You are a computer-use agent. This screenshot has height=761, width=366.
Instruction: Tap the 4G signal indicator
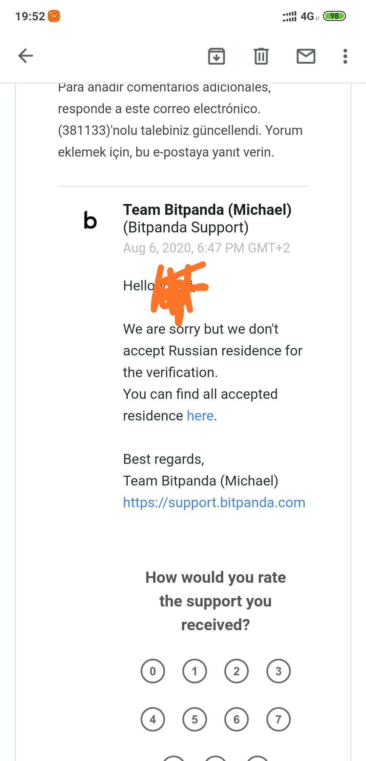tap(307, 16)
